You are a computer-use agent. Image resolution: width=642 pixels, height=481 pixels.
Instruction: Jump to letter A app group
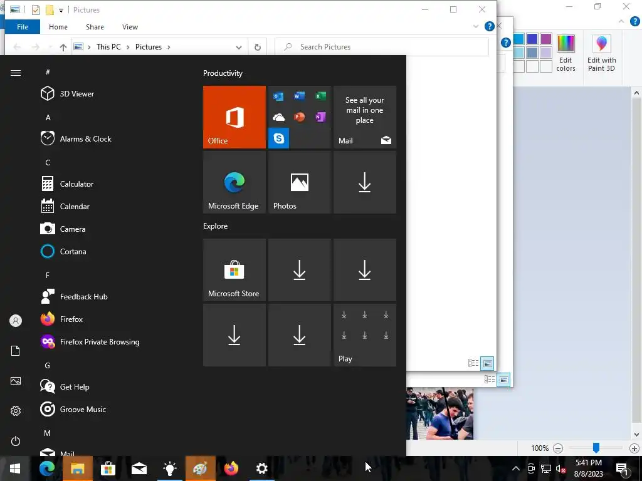point(48,117)
